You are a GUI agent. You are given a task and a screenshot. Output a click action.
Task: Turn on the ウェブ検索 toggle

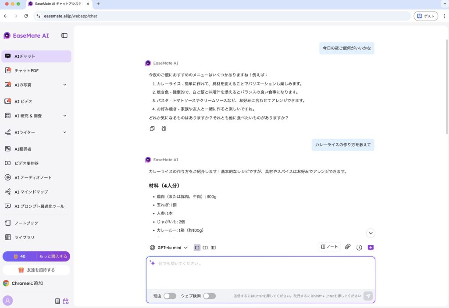point(209,296)
